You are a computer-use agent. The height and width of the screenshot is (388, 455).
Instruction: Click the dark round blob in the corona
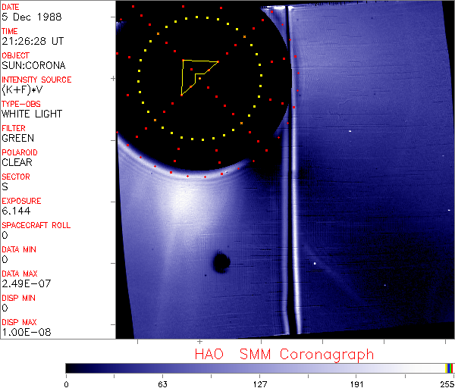221,262
